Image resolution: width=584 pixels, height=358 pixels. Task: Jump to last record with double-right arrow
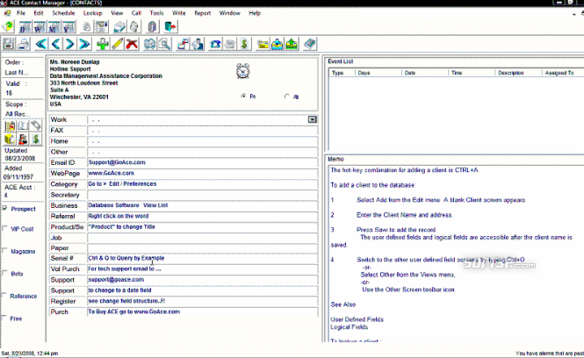point(84,44)
